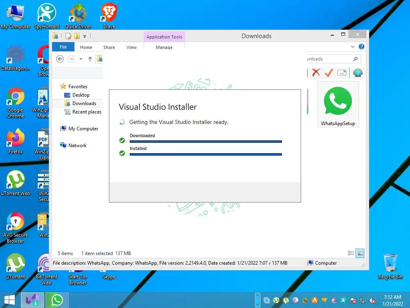The image size is (410, 308).
Task: Open BitTorrent Web desktop shortcut
Action: pos(46,269)
